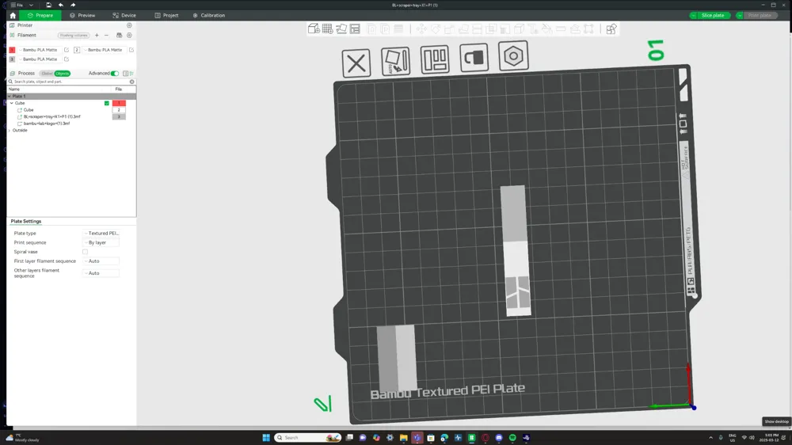Expand the Outside tree node
Screen dimensions: 792x445
(x=9, y=131)
